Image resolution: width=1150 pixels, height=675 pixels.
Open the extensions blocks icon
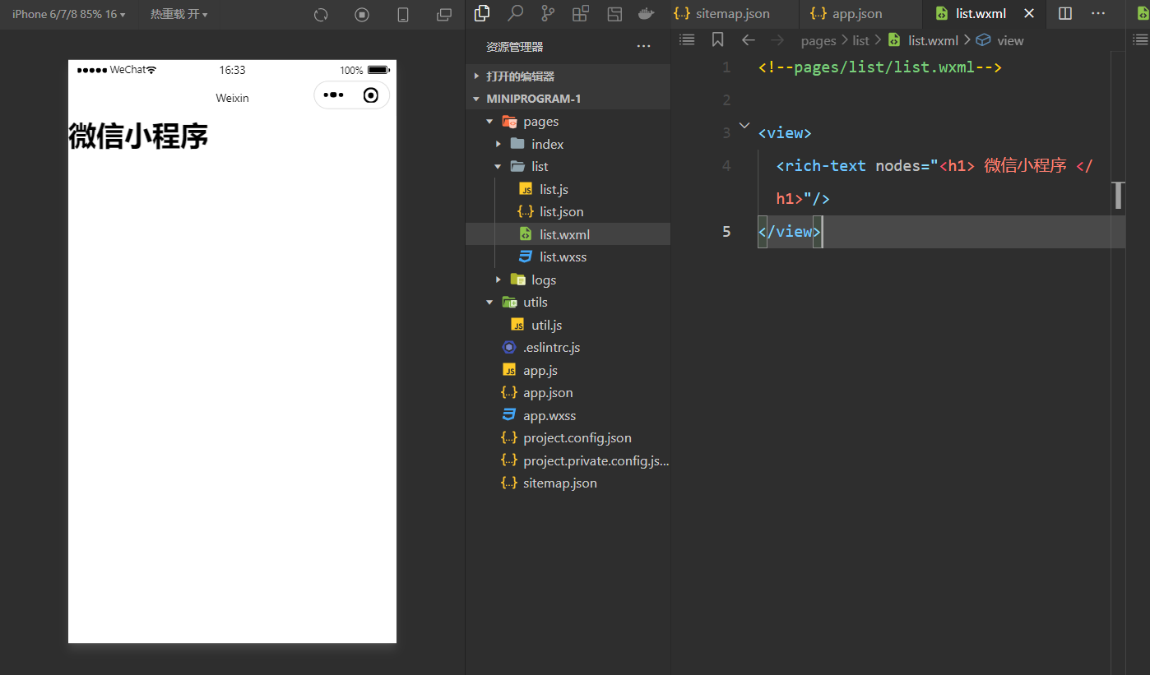pos(581,13)
